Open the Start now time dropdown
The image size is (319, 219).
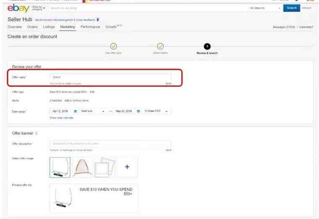click(x=93, y=111)
